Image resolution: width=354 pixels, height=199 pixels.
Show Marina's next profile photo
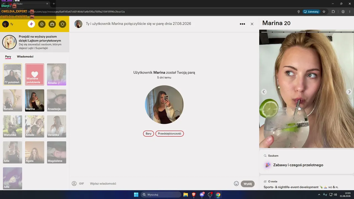349,92
